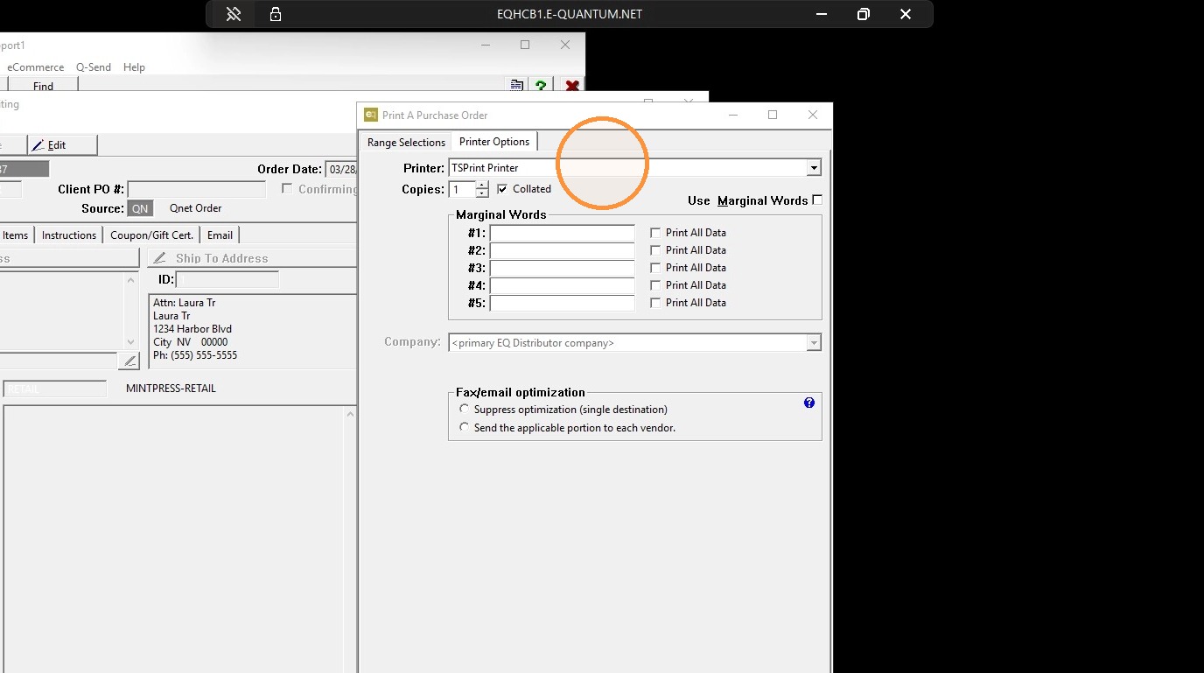This screenshot has width=1204, height=673.
Task: Click the Marginal Words #1 input field
Action: tap(562, 234)
